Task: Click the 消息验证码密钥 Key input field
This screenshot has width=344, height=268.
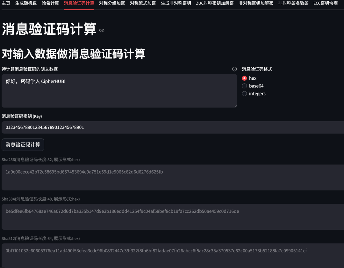Action: coord(172,127)
